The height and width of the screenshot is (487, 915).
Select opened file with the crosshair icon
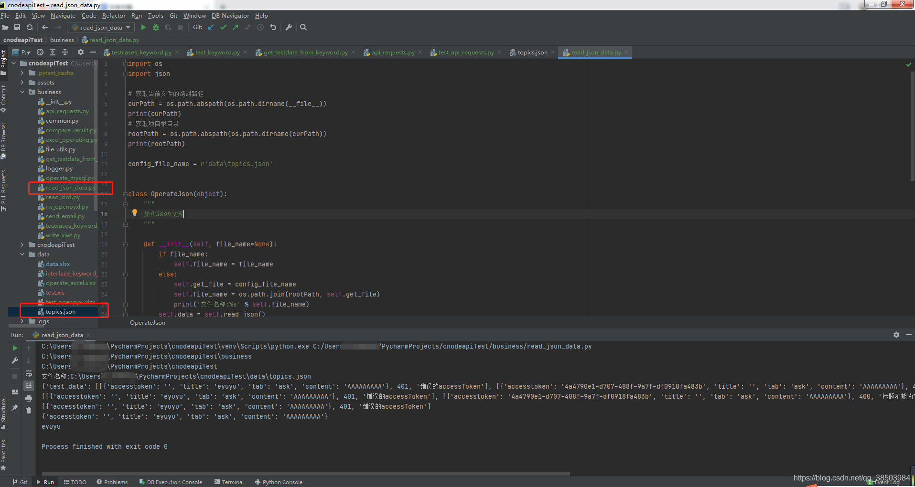tap(40, 52)
